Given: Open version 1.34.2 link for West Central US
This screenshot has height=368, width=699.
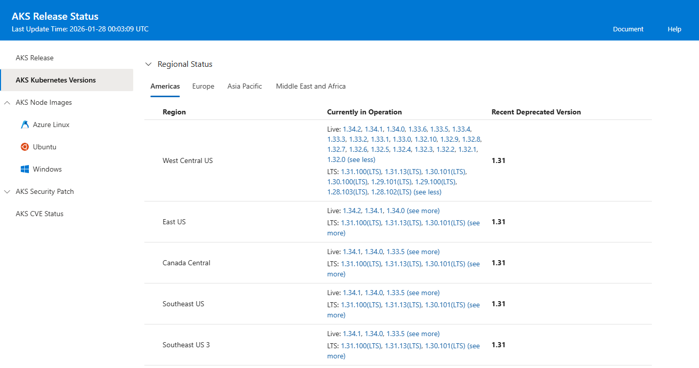Looking at the screenshot, I should pos(352,129).
